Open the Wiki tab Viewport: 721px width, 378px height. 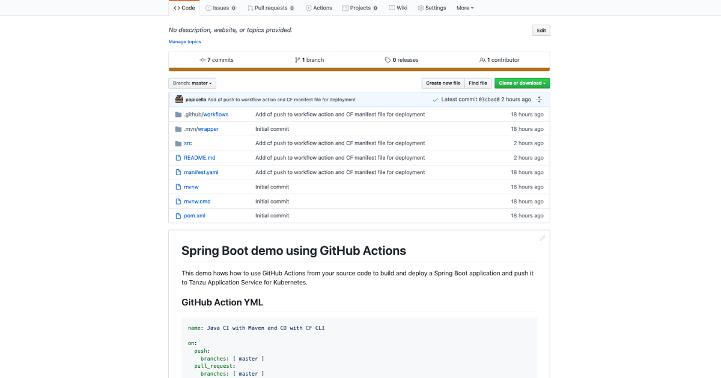point(398,8)
